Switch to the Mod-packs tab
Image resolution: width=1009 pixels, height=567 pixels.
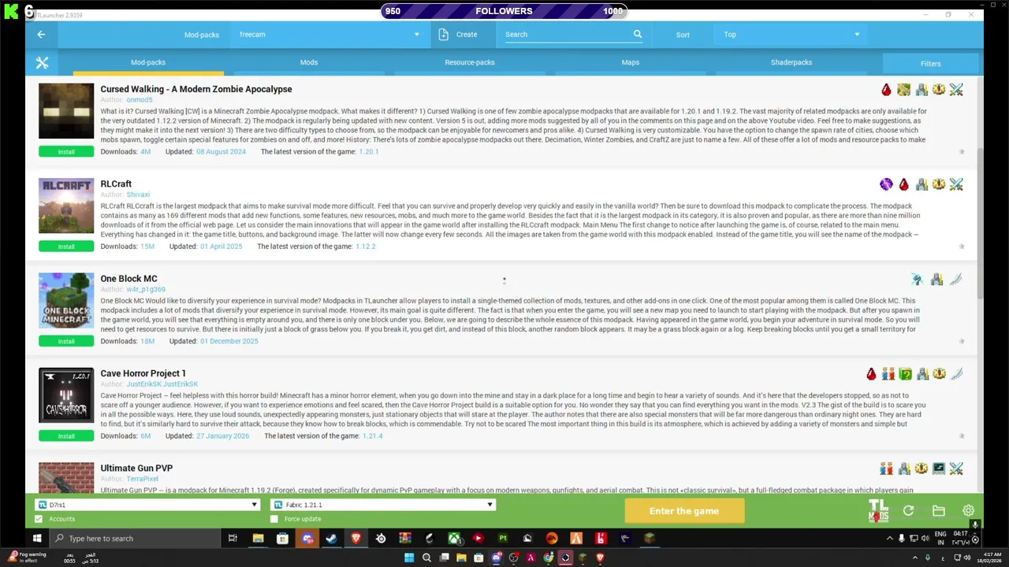[x=148, y=62]
